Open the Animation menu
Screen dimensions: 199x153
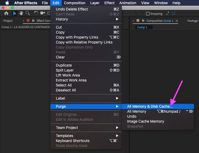click(x=128, y=3)
